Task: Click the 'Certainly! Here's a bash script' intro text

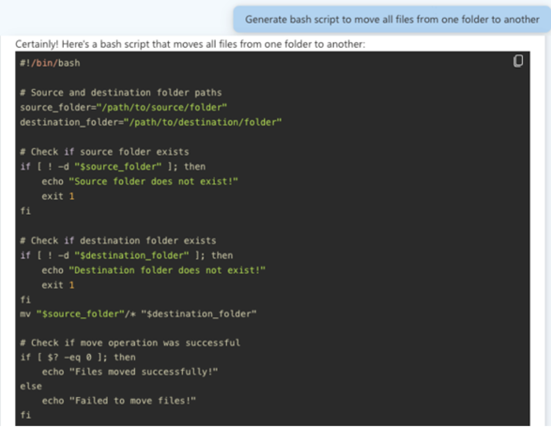Action: pos(191,44)
